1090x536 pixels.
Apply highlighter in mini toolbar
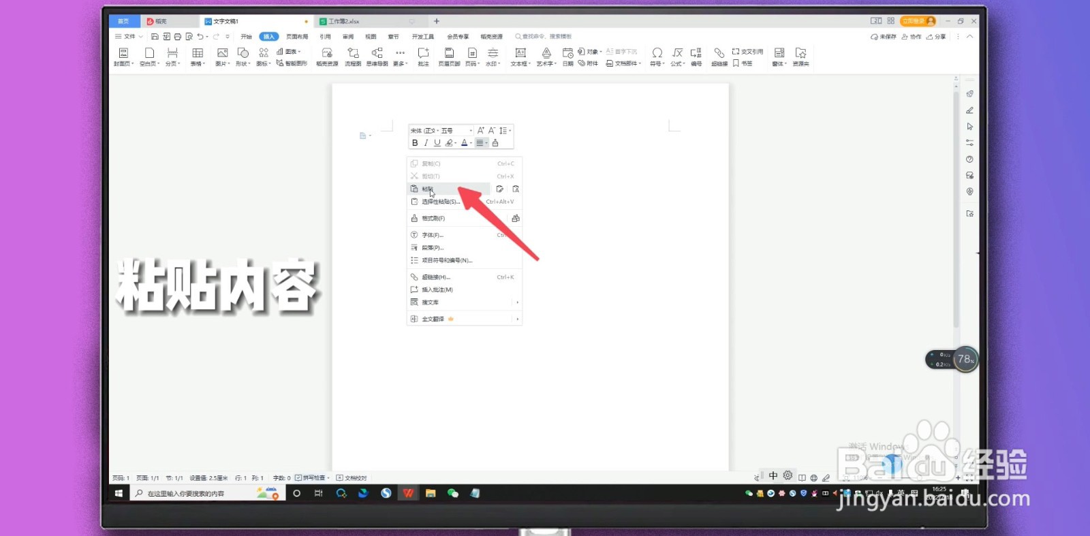coord(449,143)
